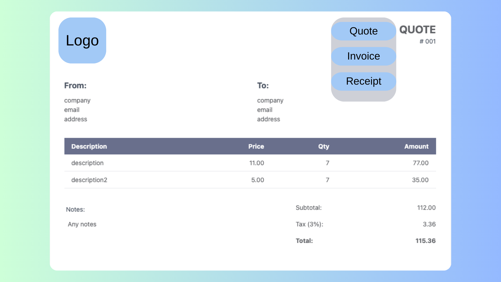This screenshot has width=501, height=282.
Task: Click the description2 item cell
Action: (x=89, y=180)
